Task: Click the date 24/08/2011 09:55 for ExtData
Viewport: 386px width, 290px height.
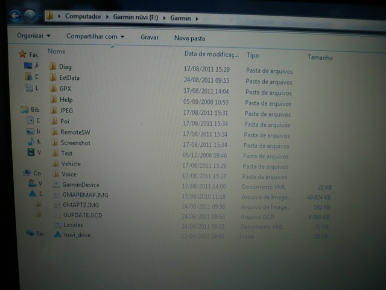Action: (206, 80)
